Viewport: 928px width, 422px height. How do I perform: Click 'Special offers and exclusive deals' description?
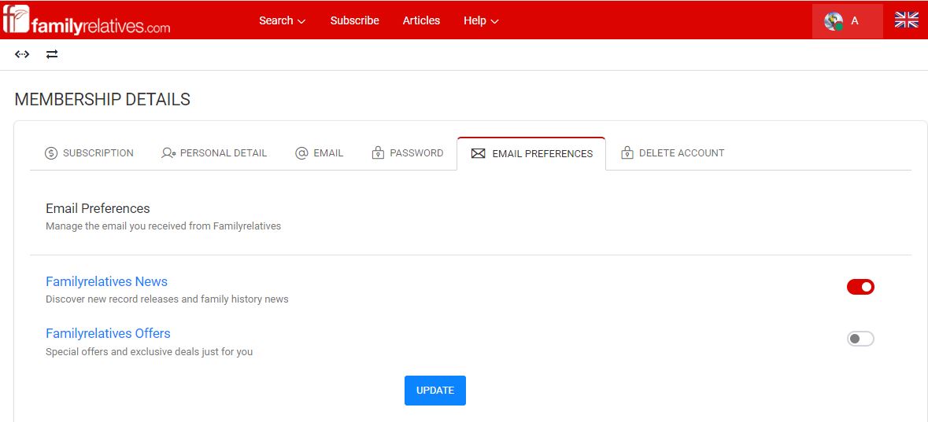(x=149, y=352)
